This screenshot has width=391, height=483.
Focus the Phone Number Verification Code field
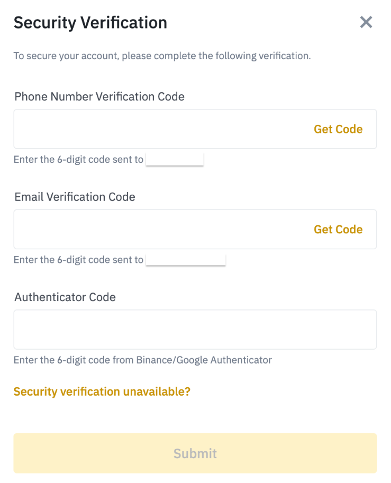(159, 129)
